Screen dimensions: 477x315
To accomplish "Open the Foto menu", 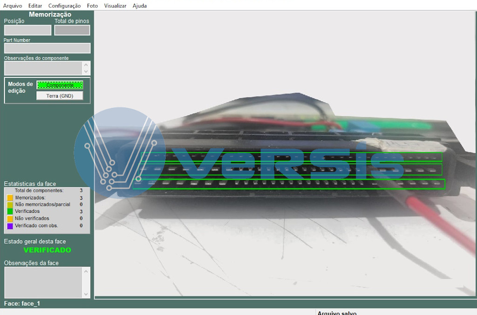I will [93, 6].
